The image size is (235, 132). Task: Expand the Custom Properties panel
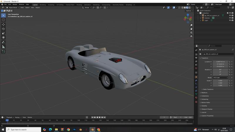pos(207,116)
